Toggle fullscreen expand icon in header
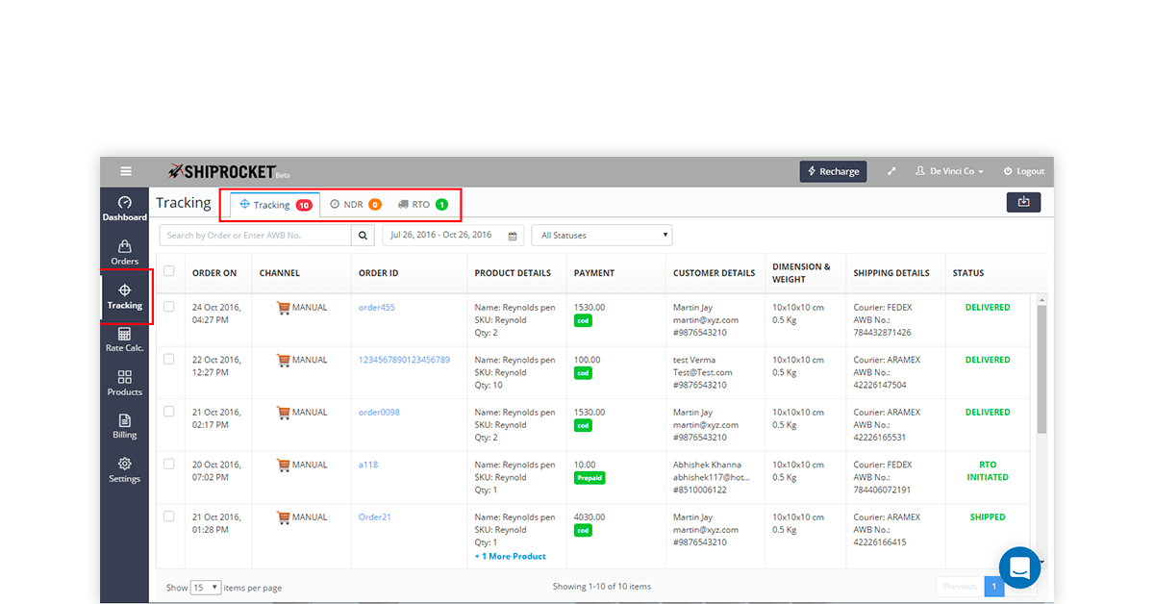1154x604 pixels. [x=891, y=171]
